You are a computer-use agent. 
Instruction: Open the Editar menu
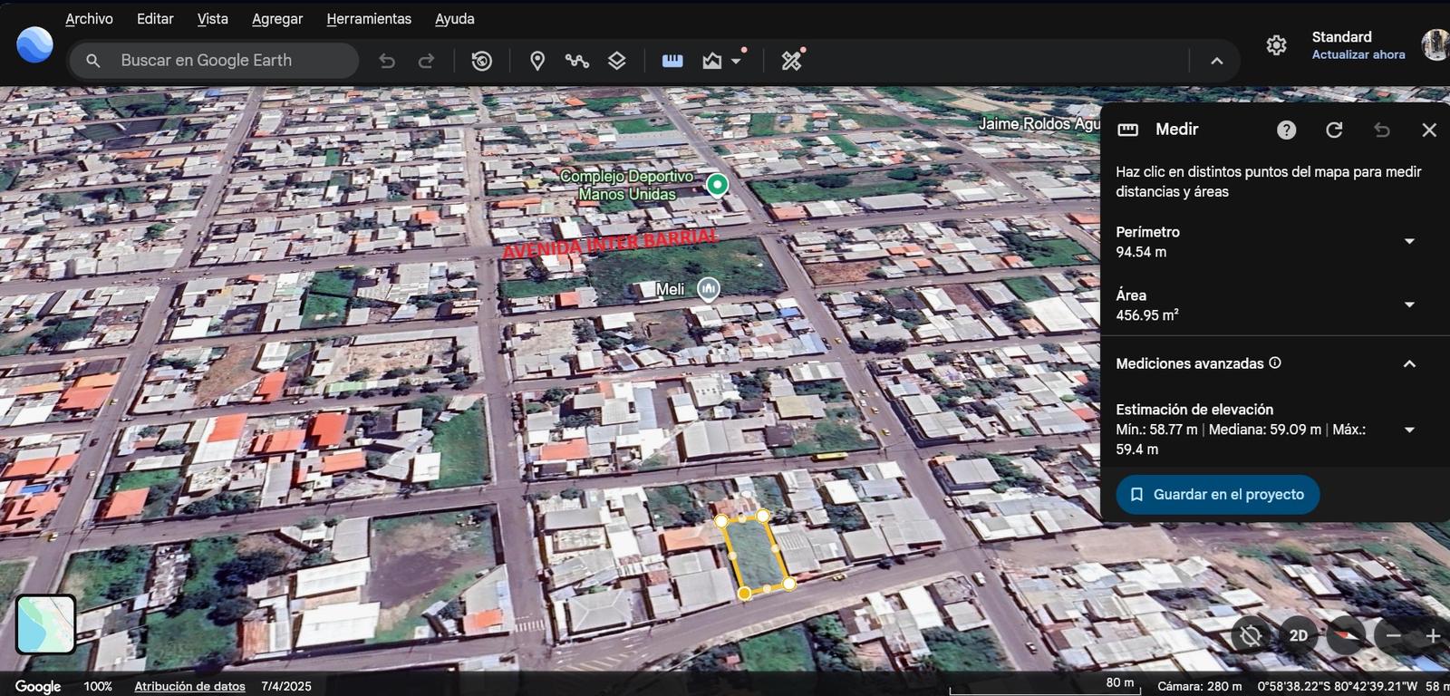click(155, 18)
